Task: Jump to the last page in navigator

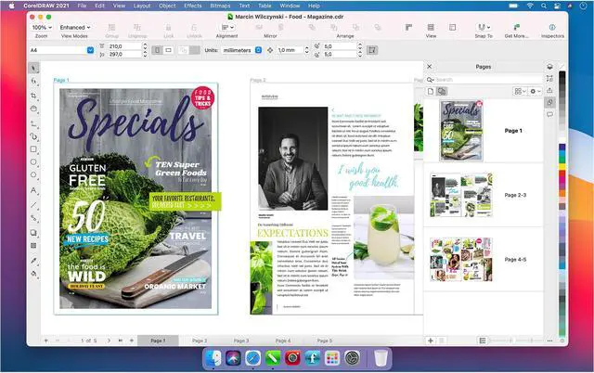Action: click(x=120, y=341)
